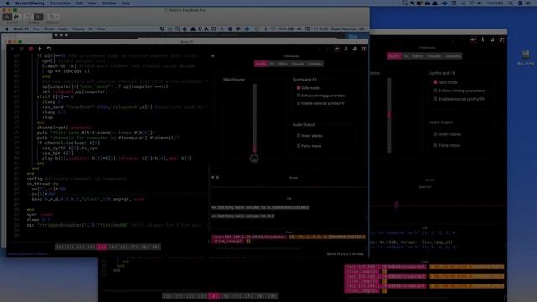Switch to buffer |0| in rear Sonic Pi window
This screenshot has height=302, width=537.
pos(168,296)
